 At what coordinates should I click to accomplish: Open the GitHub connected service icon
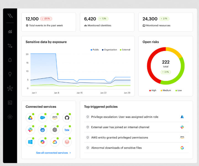(x=67, y=117)
